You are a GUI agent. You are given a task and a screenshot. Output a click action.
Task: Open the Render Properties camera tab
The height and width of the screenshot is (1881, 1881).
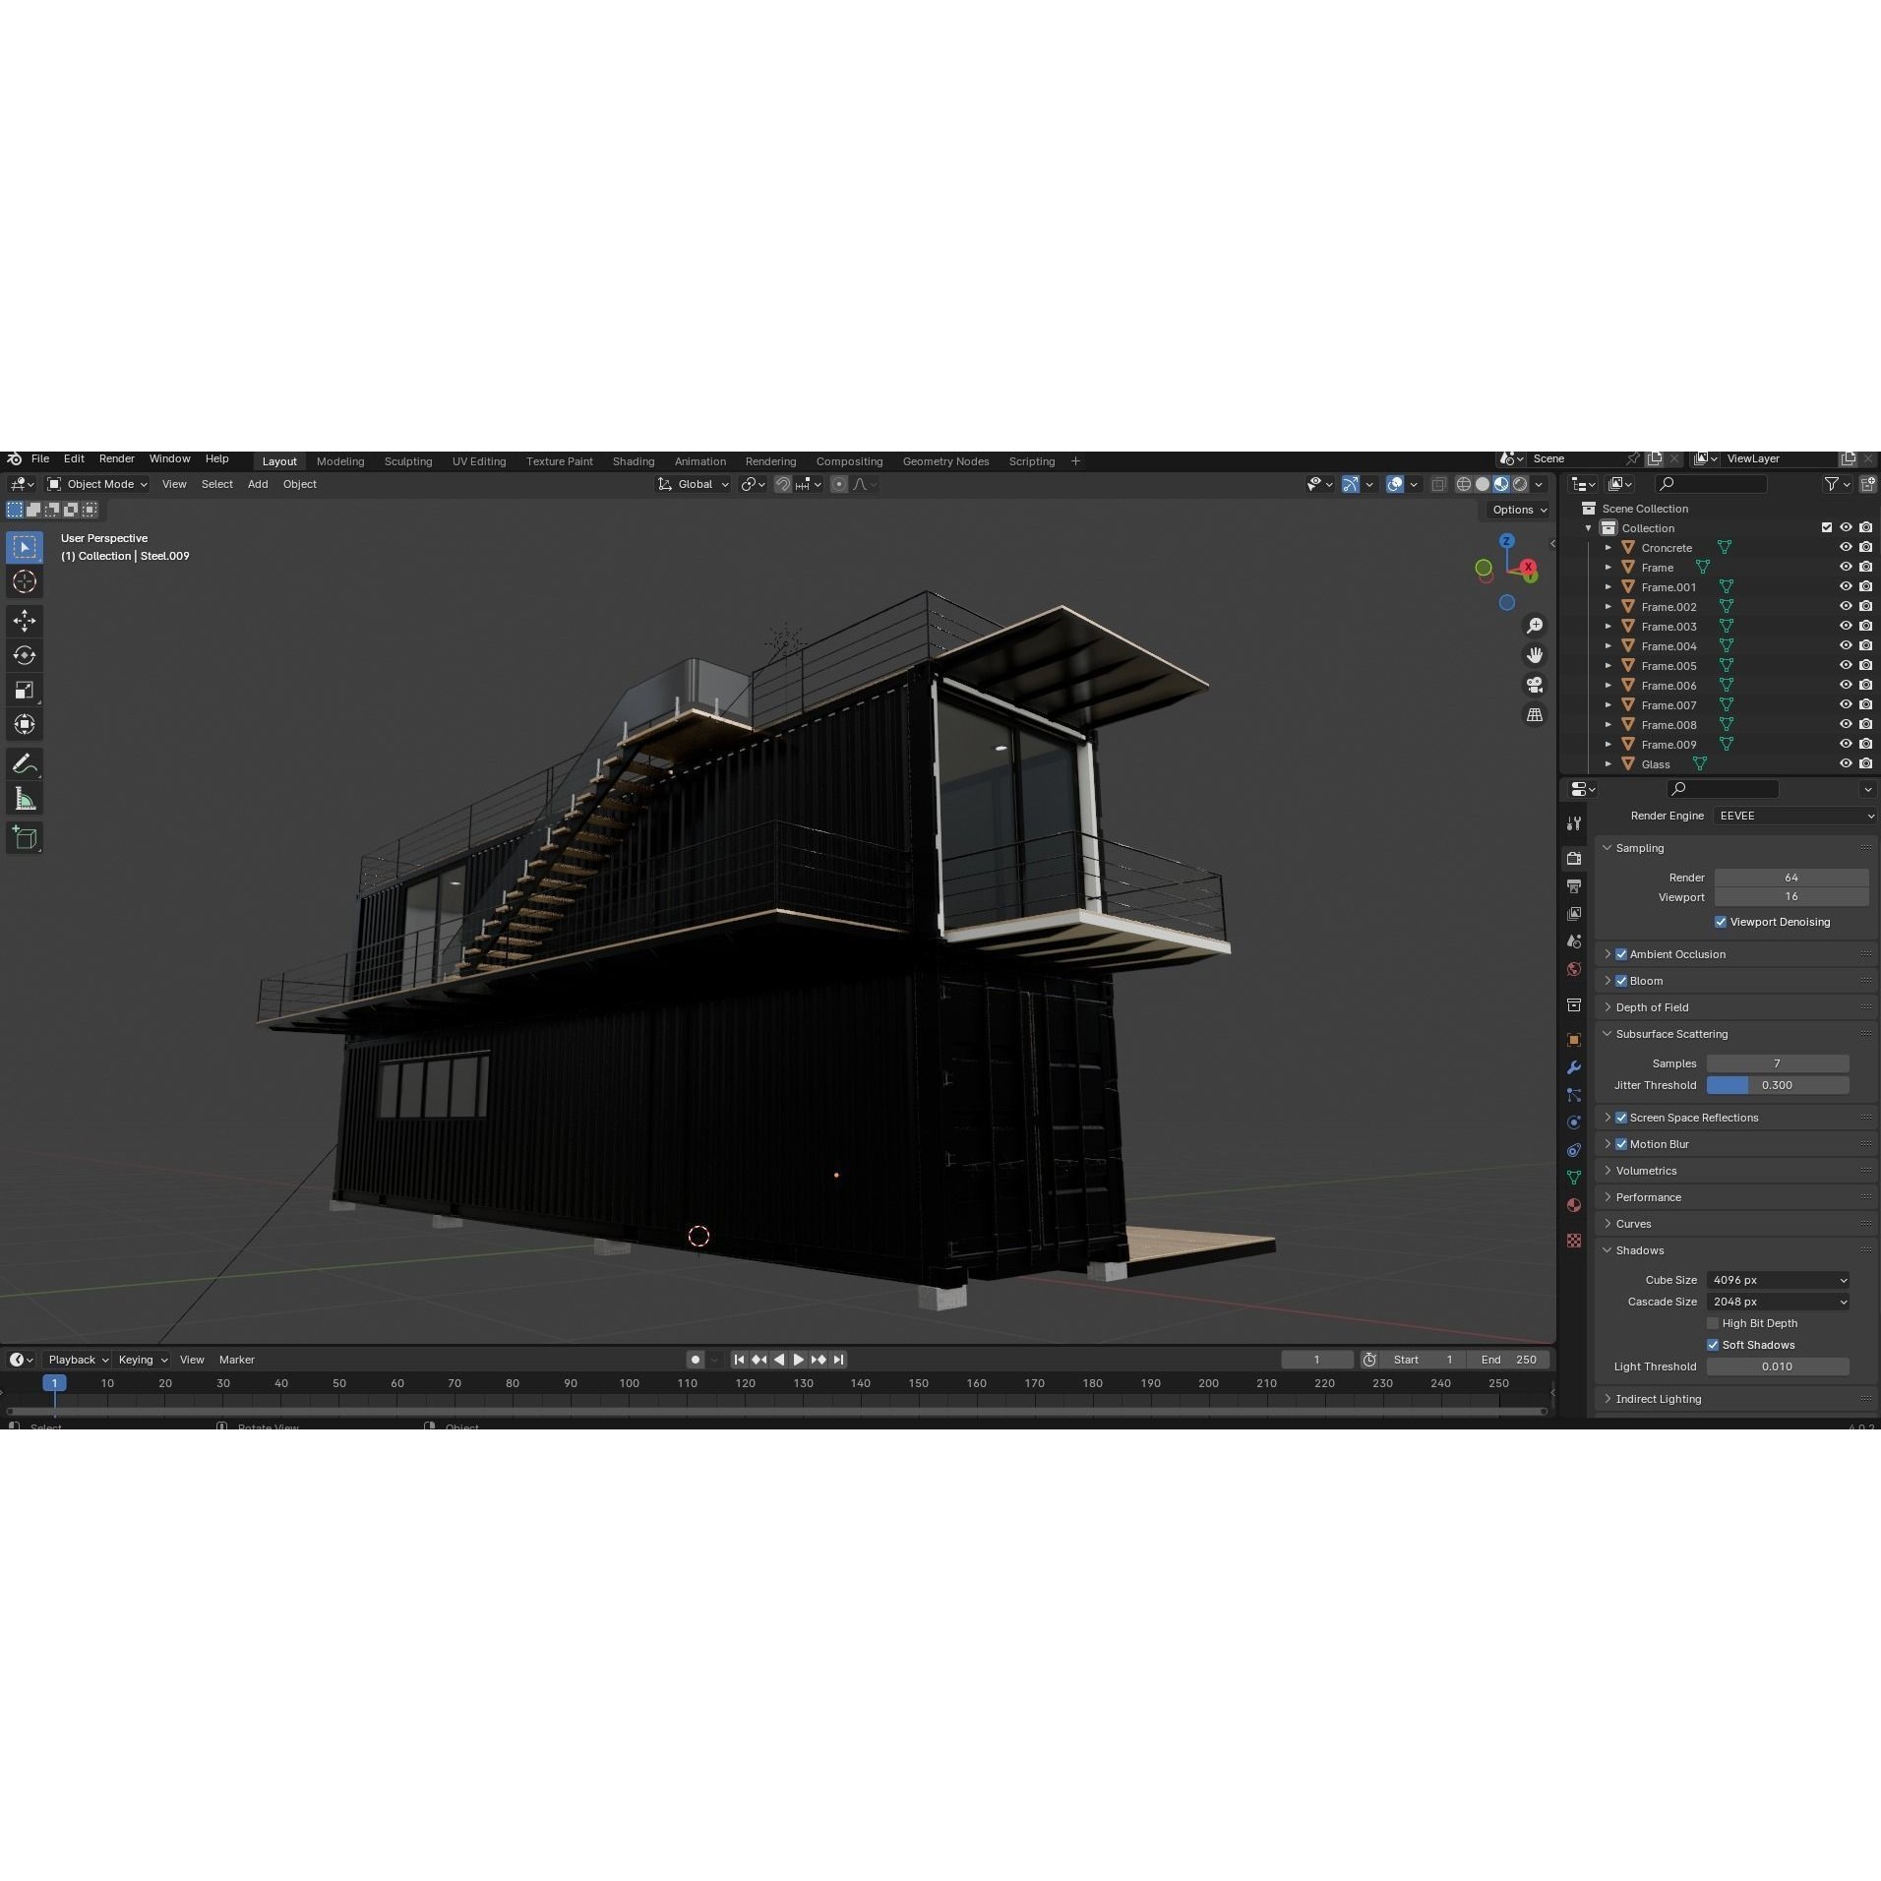[x=1574, y=858]
